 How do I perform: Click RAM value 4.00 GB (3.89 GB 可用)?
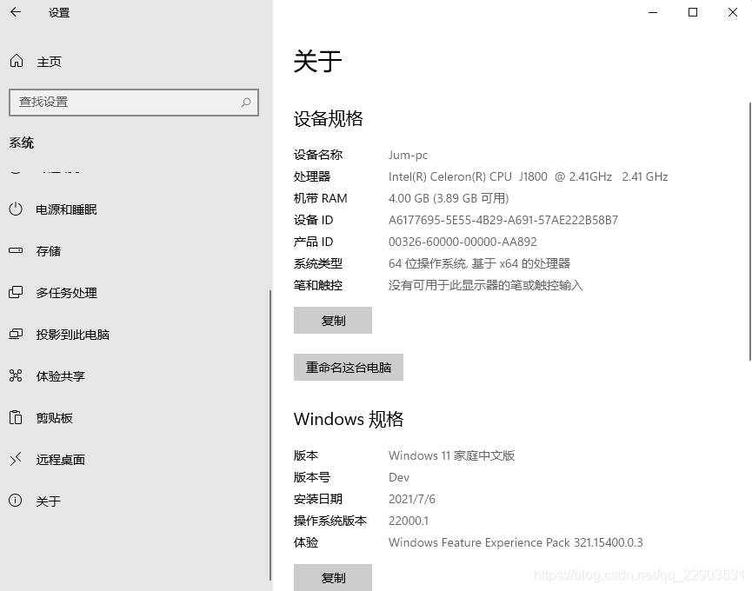449,198
